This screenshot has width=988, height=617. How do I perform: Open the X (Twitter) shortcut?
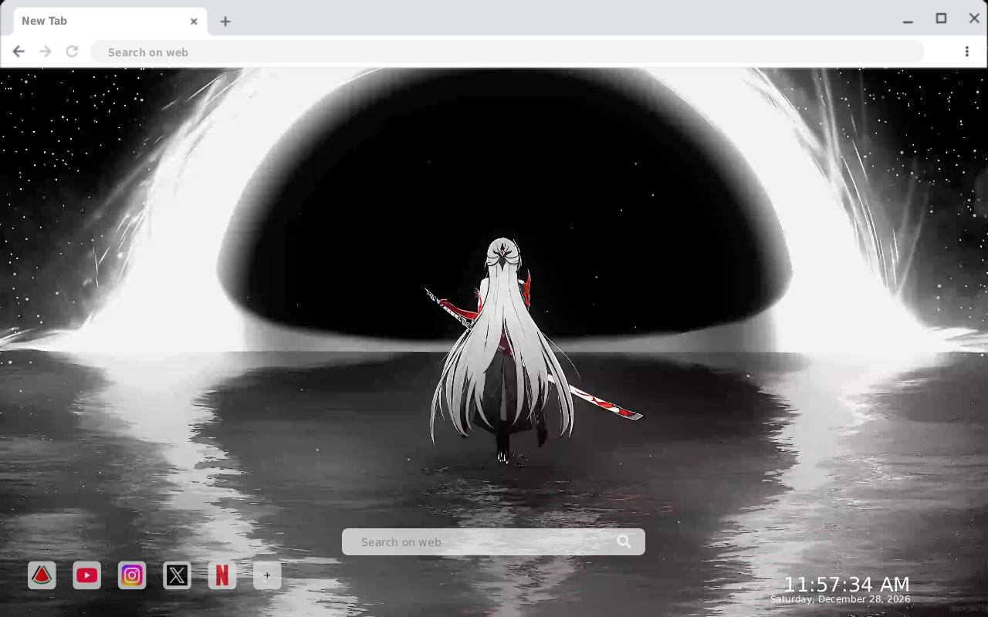click(177, 575)
